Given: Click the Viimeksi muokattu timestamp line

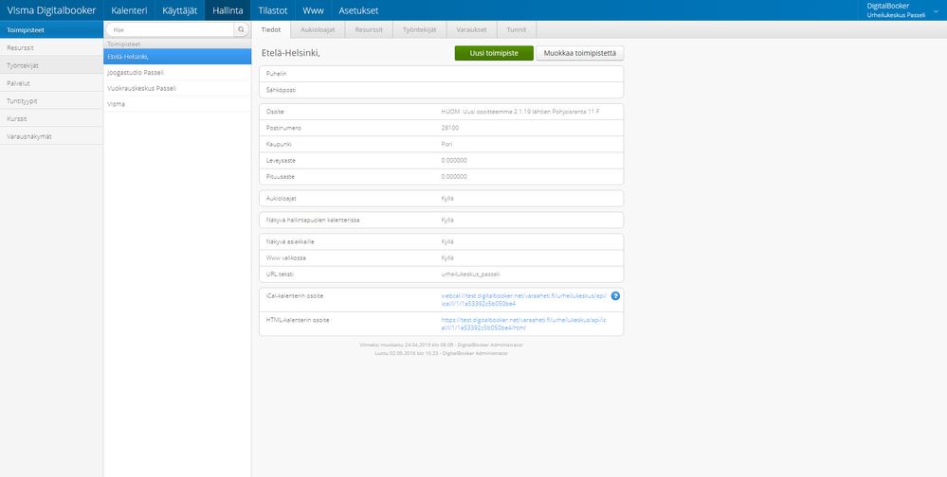Looking at the screenshot, I should [441, 344].
